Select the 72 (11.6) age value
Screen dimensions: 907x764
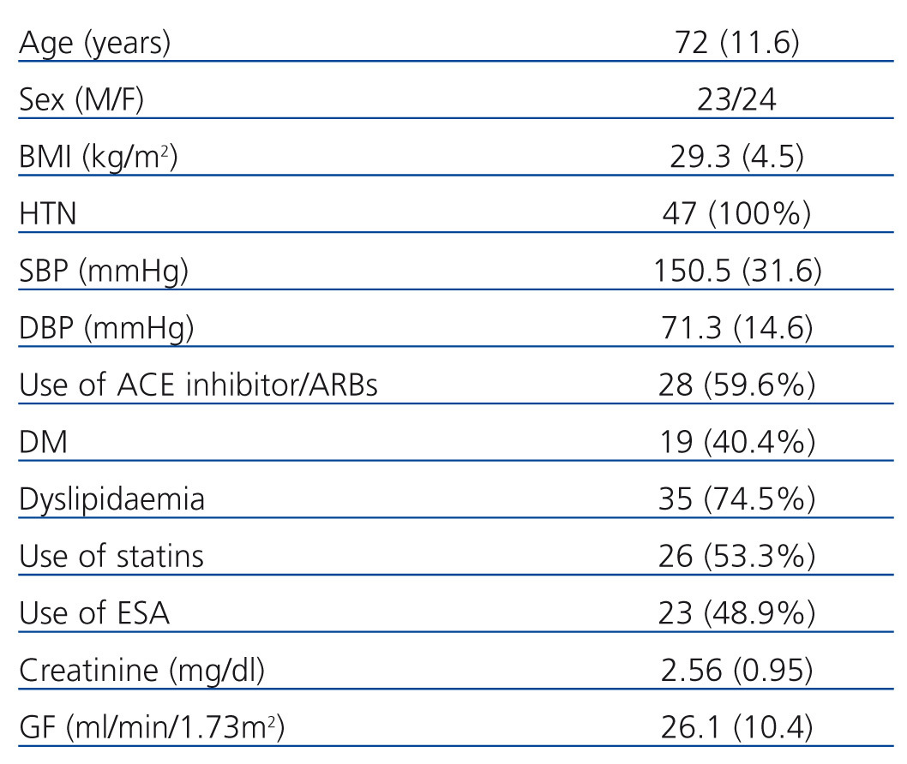(737, 43)
